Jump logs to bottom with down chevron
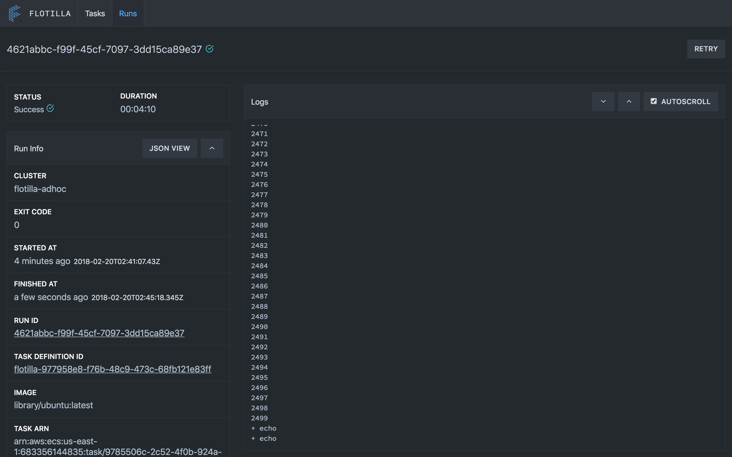 tap(603, 102)
